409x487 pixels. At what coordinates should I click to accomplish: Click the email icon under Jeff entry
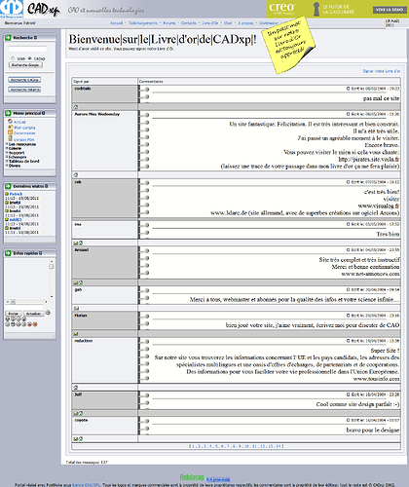click(x=75, y=414)
